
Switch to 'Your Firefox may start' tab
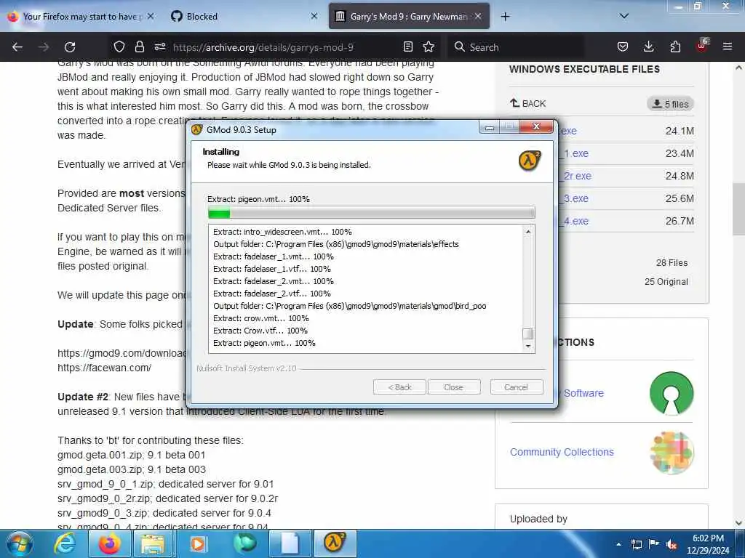81,17
